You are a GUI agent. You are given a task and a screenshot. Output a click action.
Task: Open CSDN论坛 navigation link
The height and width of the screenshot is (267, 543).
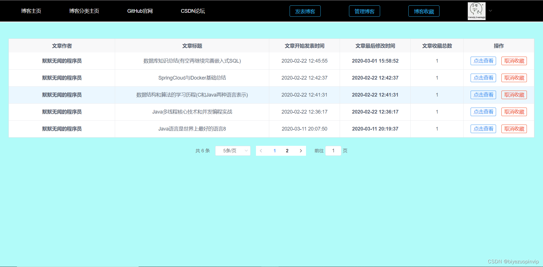tap(193, 11)
